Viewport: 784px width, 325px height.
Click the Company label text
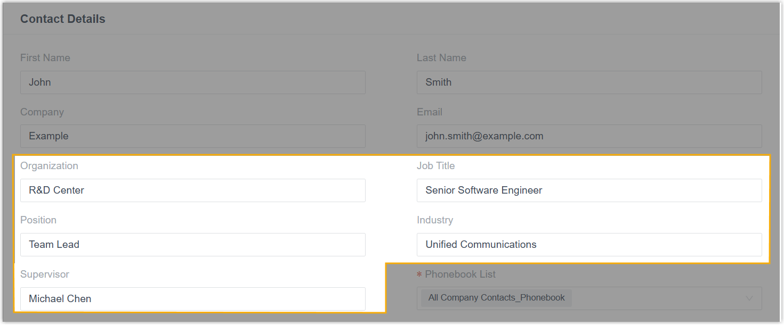[42, 112]
